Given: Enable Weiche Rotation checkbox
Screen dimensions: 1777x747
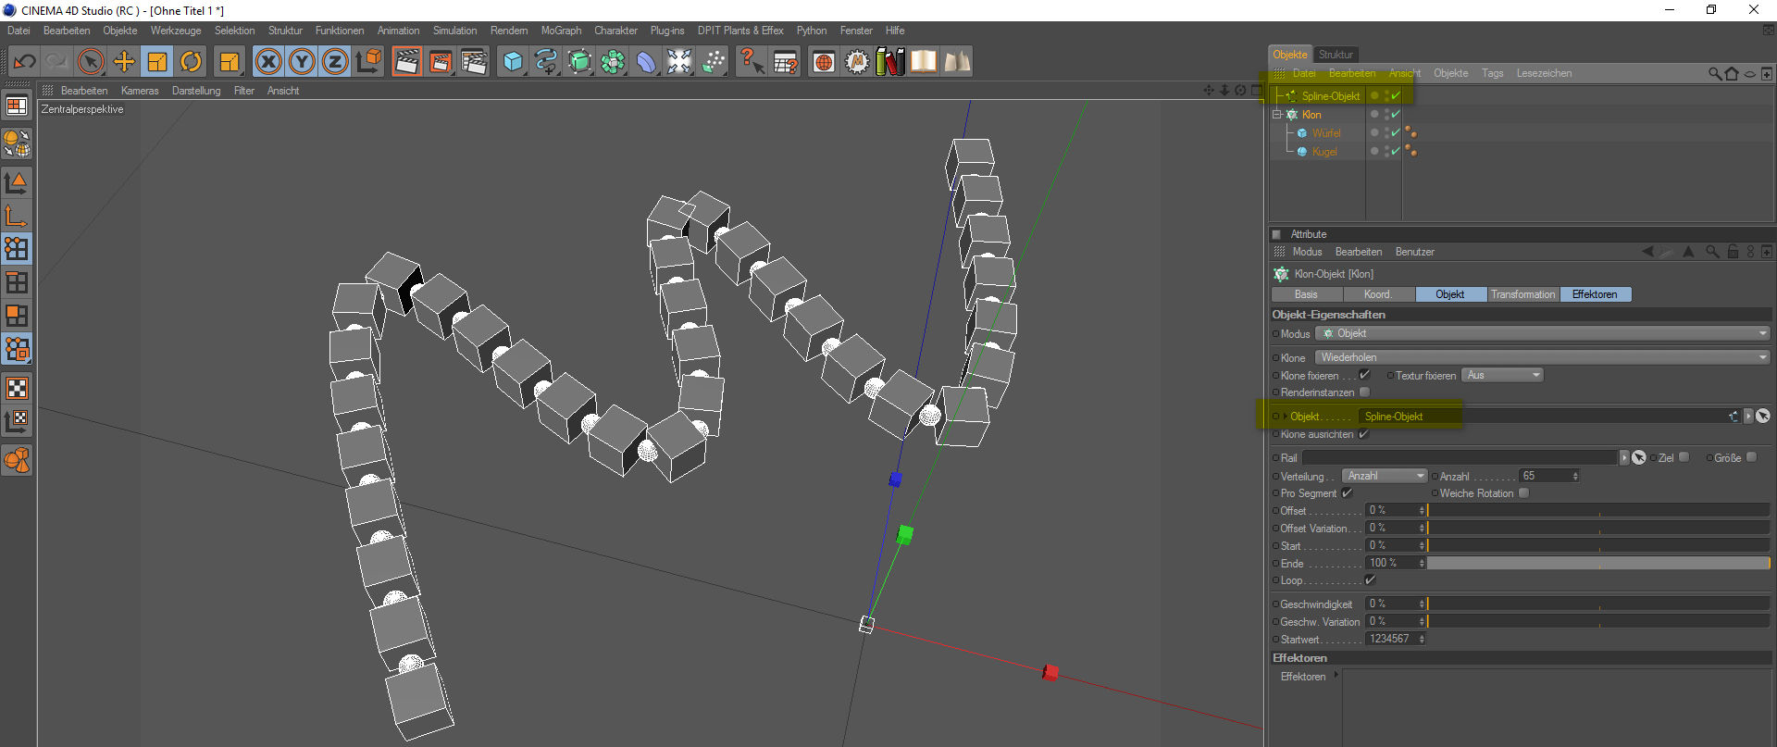Looking at the screenshot, I should pyautogui.click(x=1523, y=493).
